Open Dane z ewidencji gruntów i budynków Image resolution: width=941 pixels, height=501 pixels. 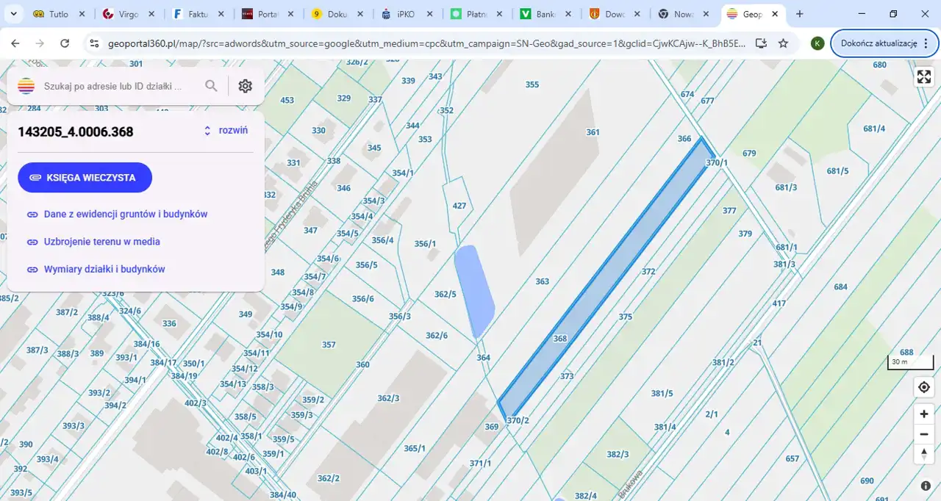pos(125,215)
